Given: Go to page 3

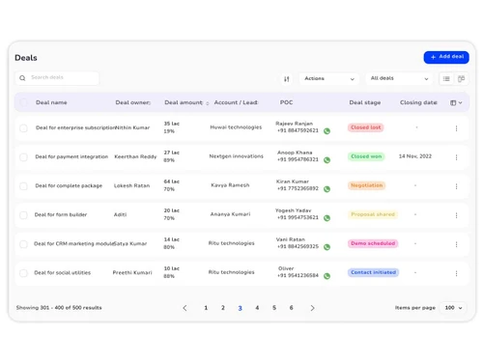Looking at the screenshot, I should [x=240, y=308].
